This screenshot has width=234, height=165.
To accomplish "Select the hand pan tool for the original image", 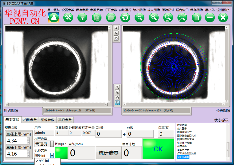I will coord(116,38).
